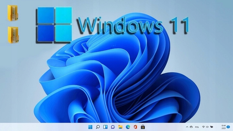The height and width of the screenshot is (131, 233).
Task: Open the Microsoft Office app
Action: (135, 127)
